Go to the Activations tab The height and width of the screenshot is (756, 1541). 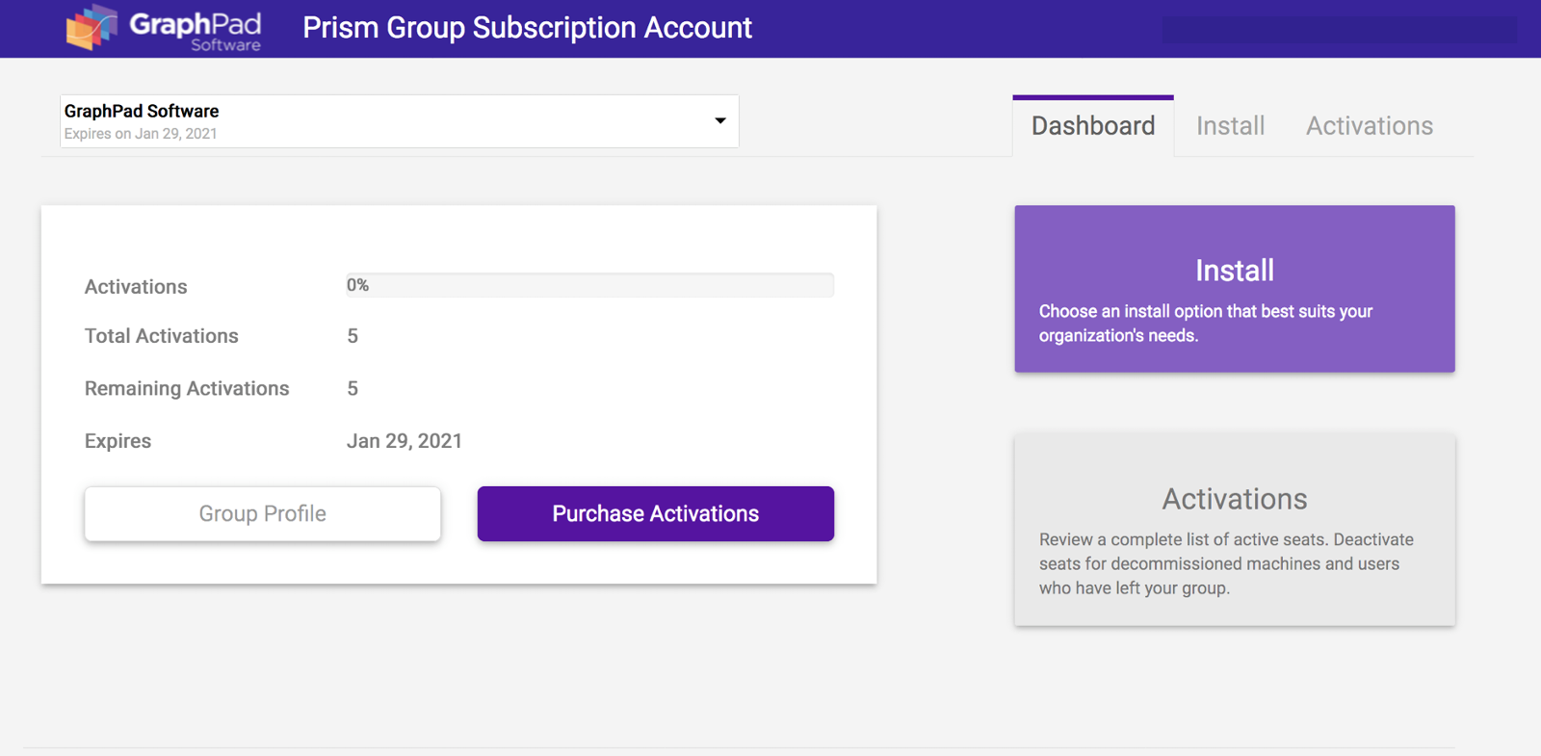[1369, 126]
